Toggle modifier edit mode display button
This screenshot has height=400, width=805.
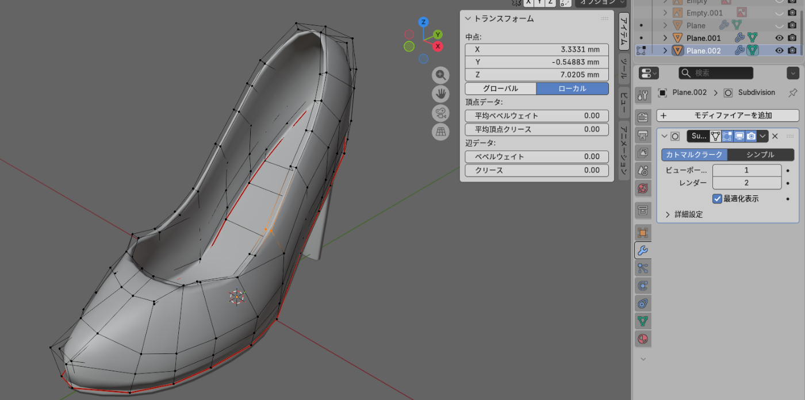pyautogui.click(x=727, y=136)
